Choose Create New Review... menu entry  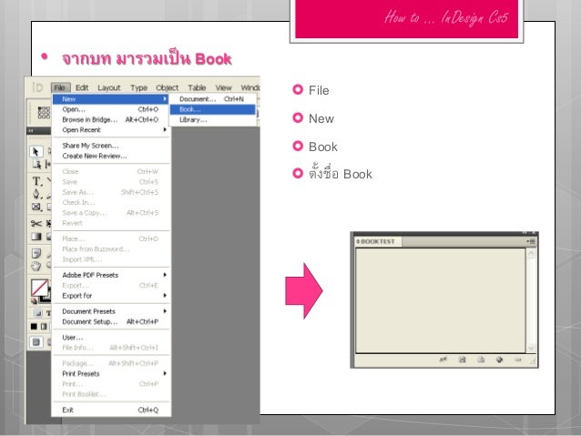point(111,156)
